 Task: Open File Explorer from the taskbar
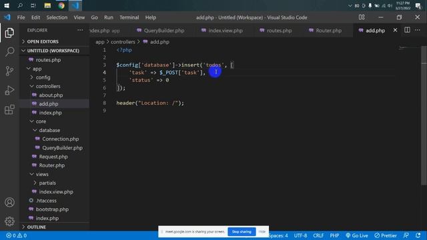click(47, 5)
